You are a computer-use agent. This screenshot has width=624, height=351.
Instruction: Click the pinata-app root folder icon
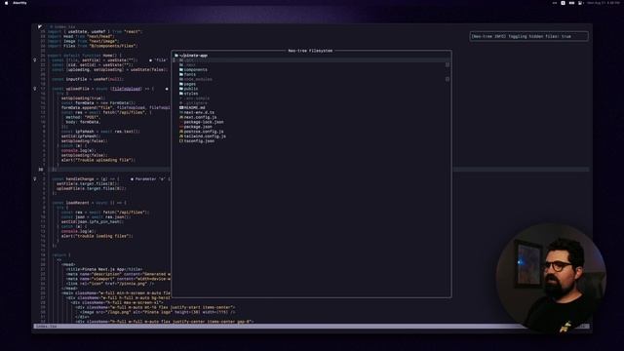pos(176,56)
